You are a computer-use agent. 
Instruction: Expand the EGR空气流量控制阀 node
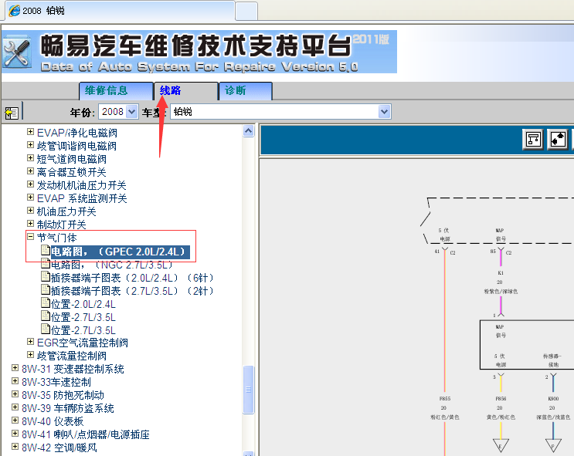(30, 342)
